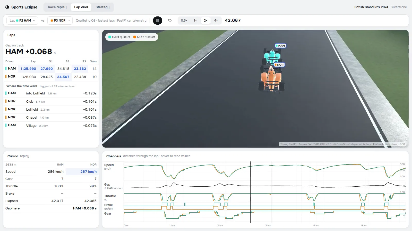Screen dimensions: 412x231
Task: Select the 'Into Luffield' mini-sector row
Action: (51, 93)
